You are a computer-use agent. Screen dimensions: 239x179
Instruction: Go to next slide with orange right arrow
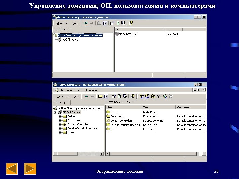[30, 169]
